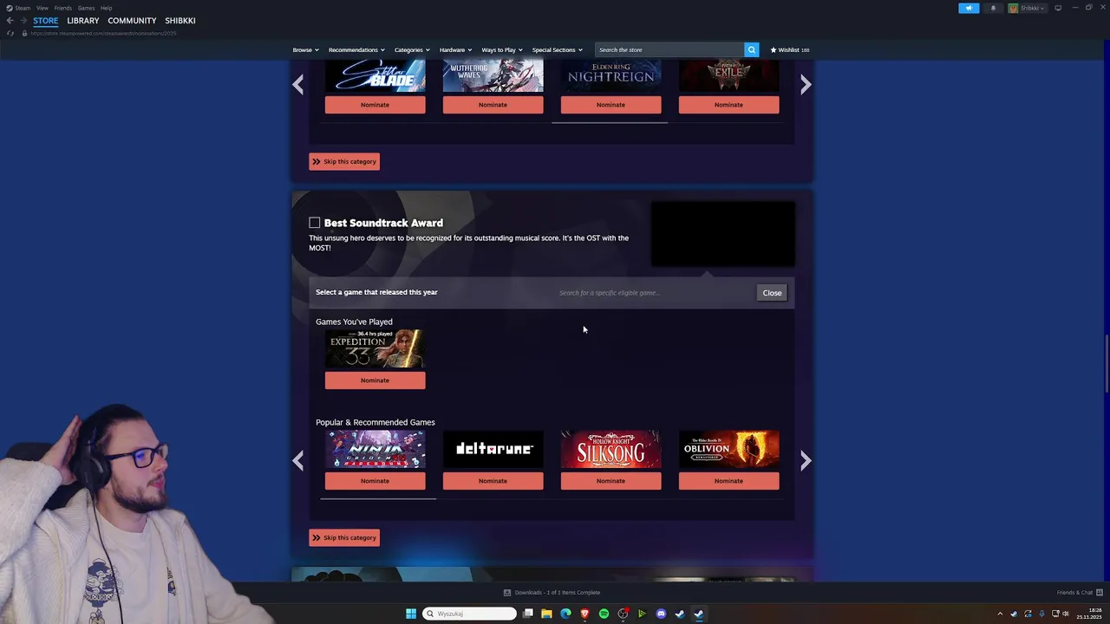Open Spotify from the taskbar

point(604,614)
